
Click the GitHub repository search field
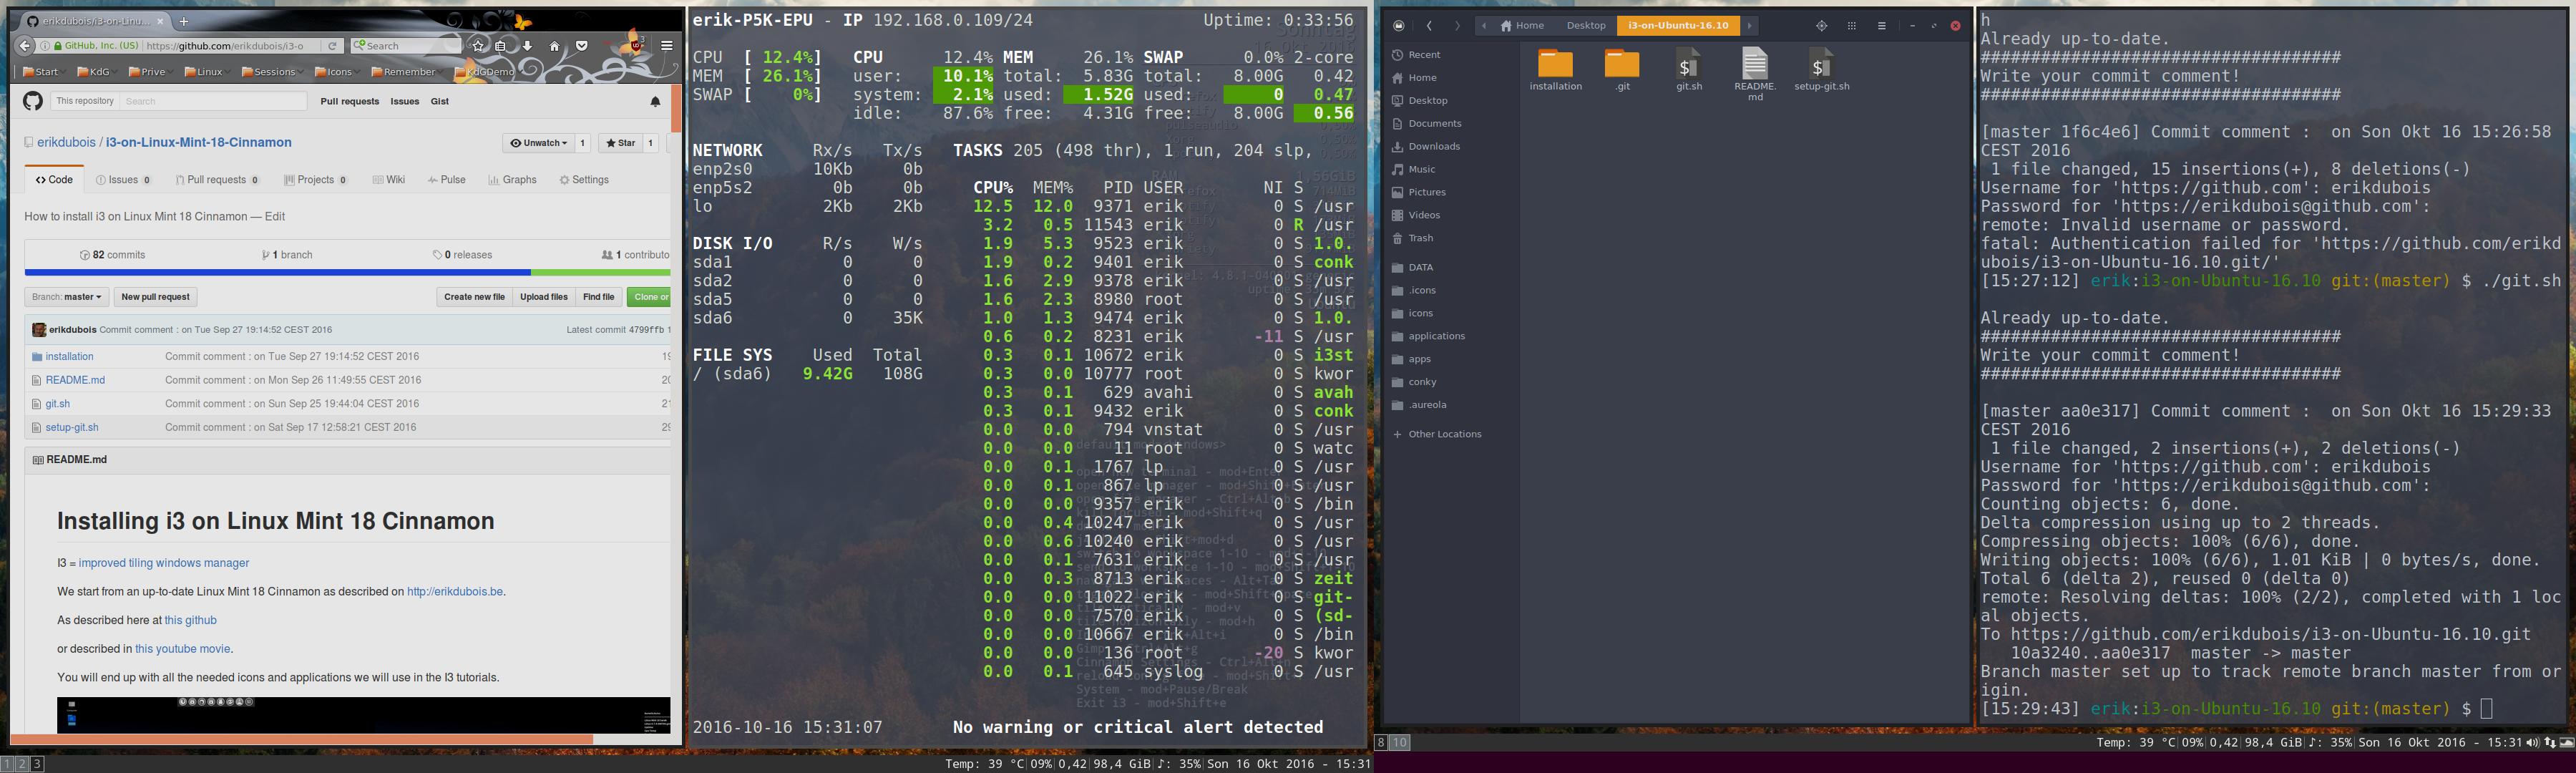(x=212, y=101)
